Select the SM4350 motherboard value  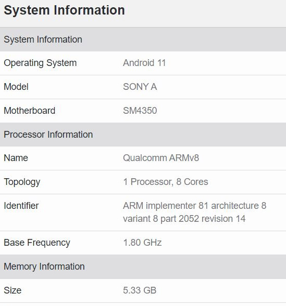point(140,111)
